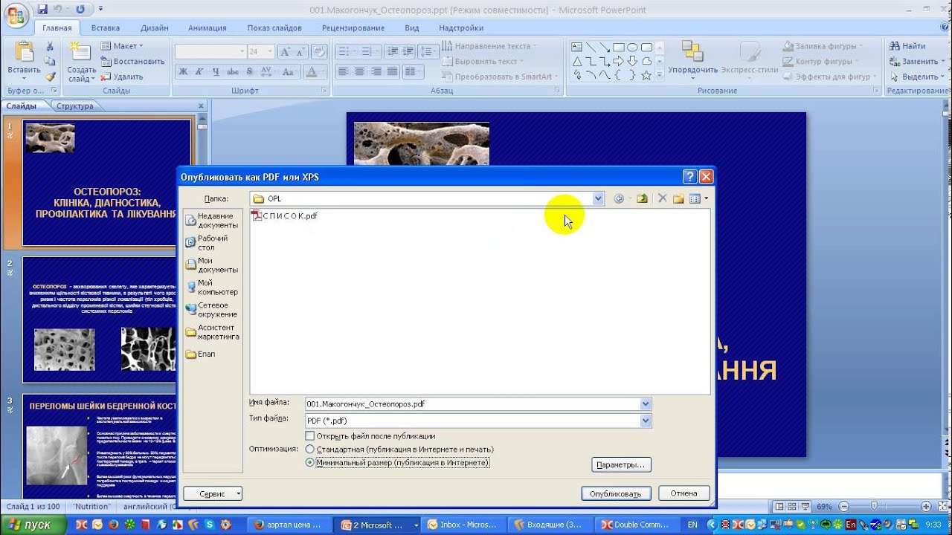This screenshot has width=952, height=535.
Task: Click the Views icon in dialog toolbar
Action: coord(695,198)
